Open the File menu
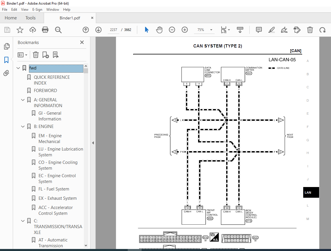The width and height of the screenshot is (331, 251). point(5,10)
